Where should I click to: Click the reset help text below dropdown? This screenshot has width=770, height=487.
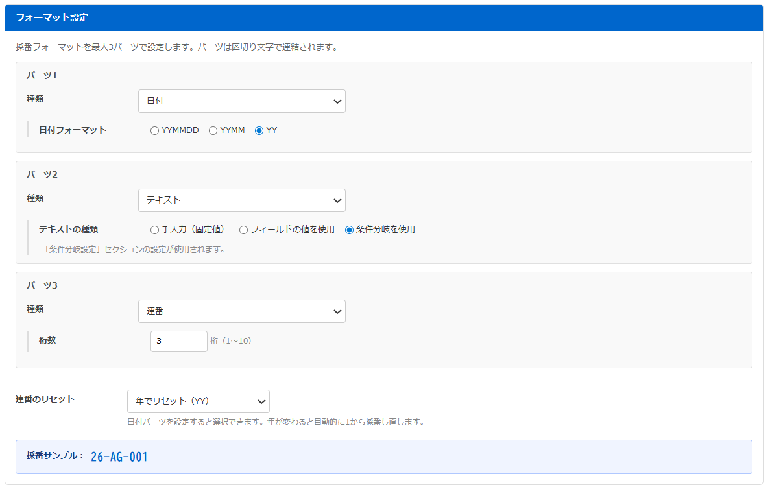[276, 422]
